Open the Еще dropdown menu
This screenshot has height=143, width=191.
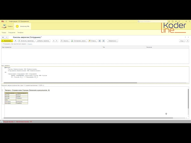[x=182, y=41]
